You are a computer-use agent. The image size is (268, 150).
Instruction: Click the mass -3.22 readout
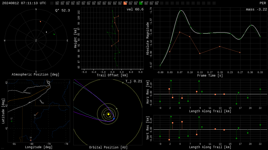pyautogui.click(x=256, y=9)
